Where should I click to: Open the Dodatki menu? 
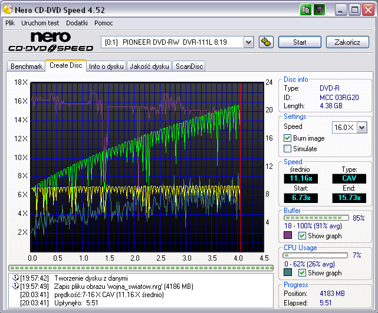77,23
